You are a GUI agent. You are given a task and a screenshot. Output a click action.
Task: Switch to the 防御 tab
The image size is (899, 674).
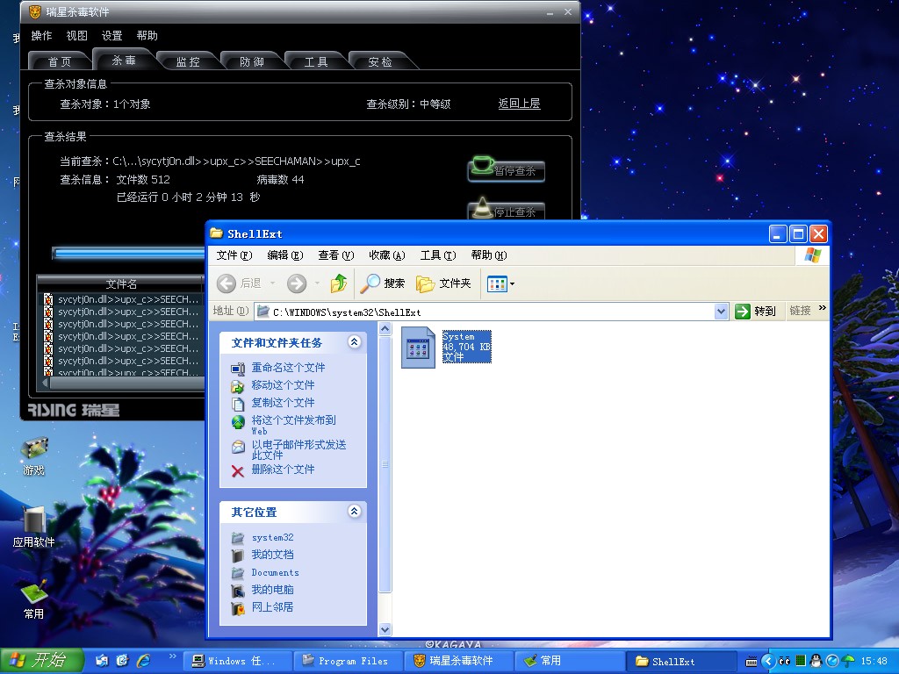coord(252,61)
